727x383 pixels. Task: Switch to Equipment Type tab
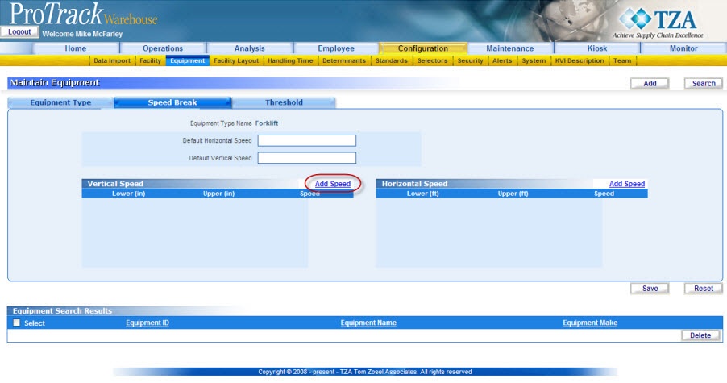[x=60, y=102]
